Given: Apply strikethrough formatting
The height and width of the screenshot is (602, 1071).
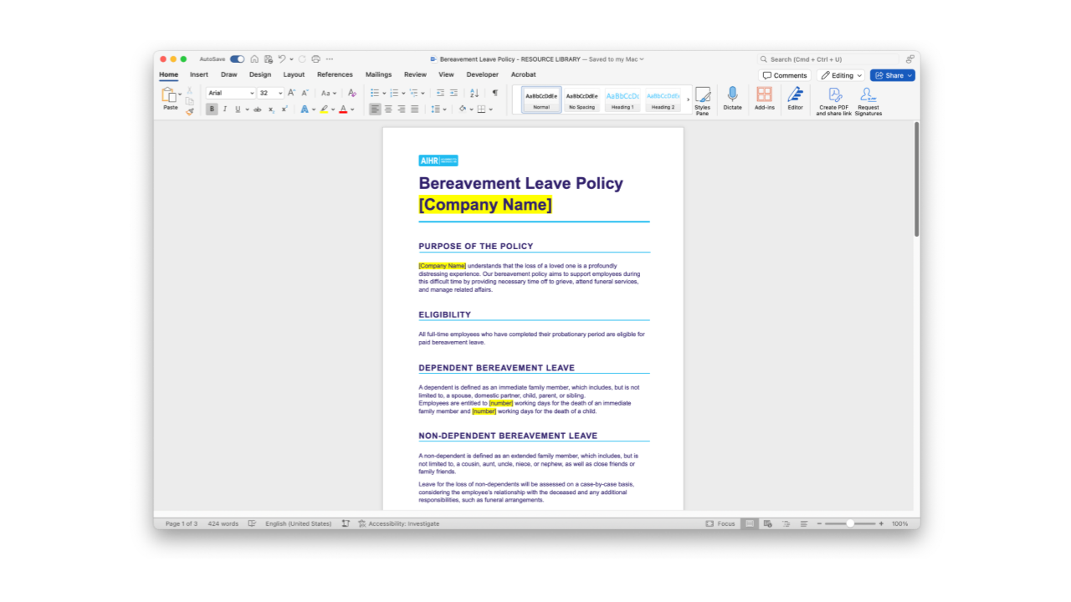Looking at the screenshot, I should pyautogui.click(x=258, y=110).
